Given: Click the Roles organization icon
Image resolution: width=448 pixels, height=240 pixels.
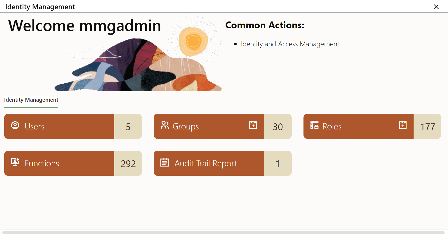Looking at the screenshot, I should click(x=315, y=126).
